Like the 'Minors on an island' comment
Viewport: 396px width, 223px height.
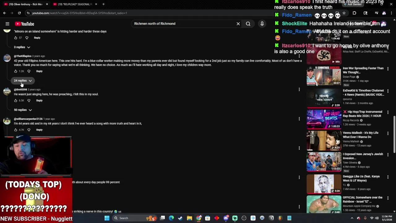point(16,38)
